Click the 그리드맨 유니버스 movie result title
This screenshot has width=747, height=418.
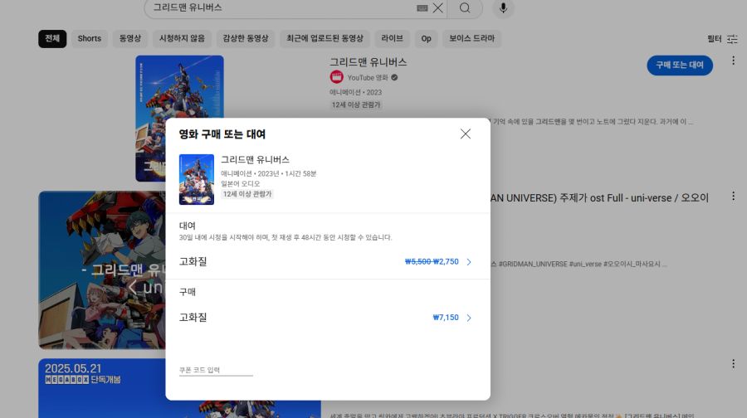click(x=369, y=62)
